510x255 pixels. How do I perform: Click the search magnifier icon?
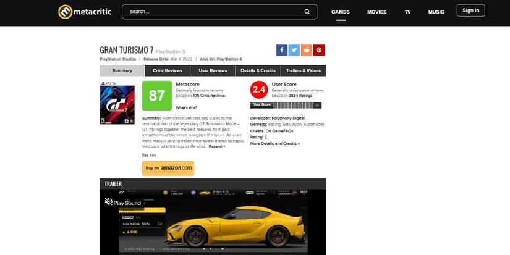click(x=307, y=12)
